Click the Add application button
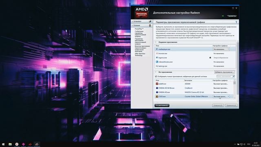 (x=224, y=72)
